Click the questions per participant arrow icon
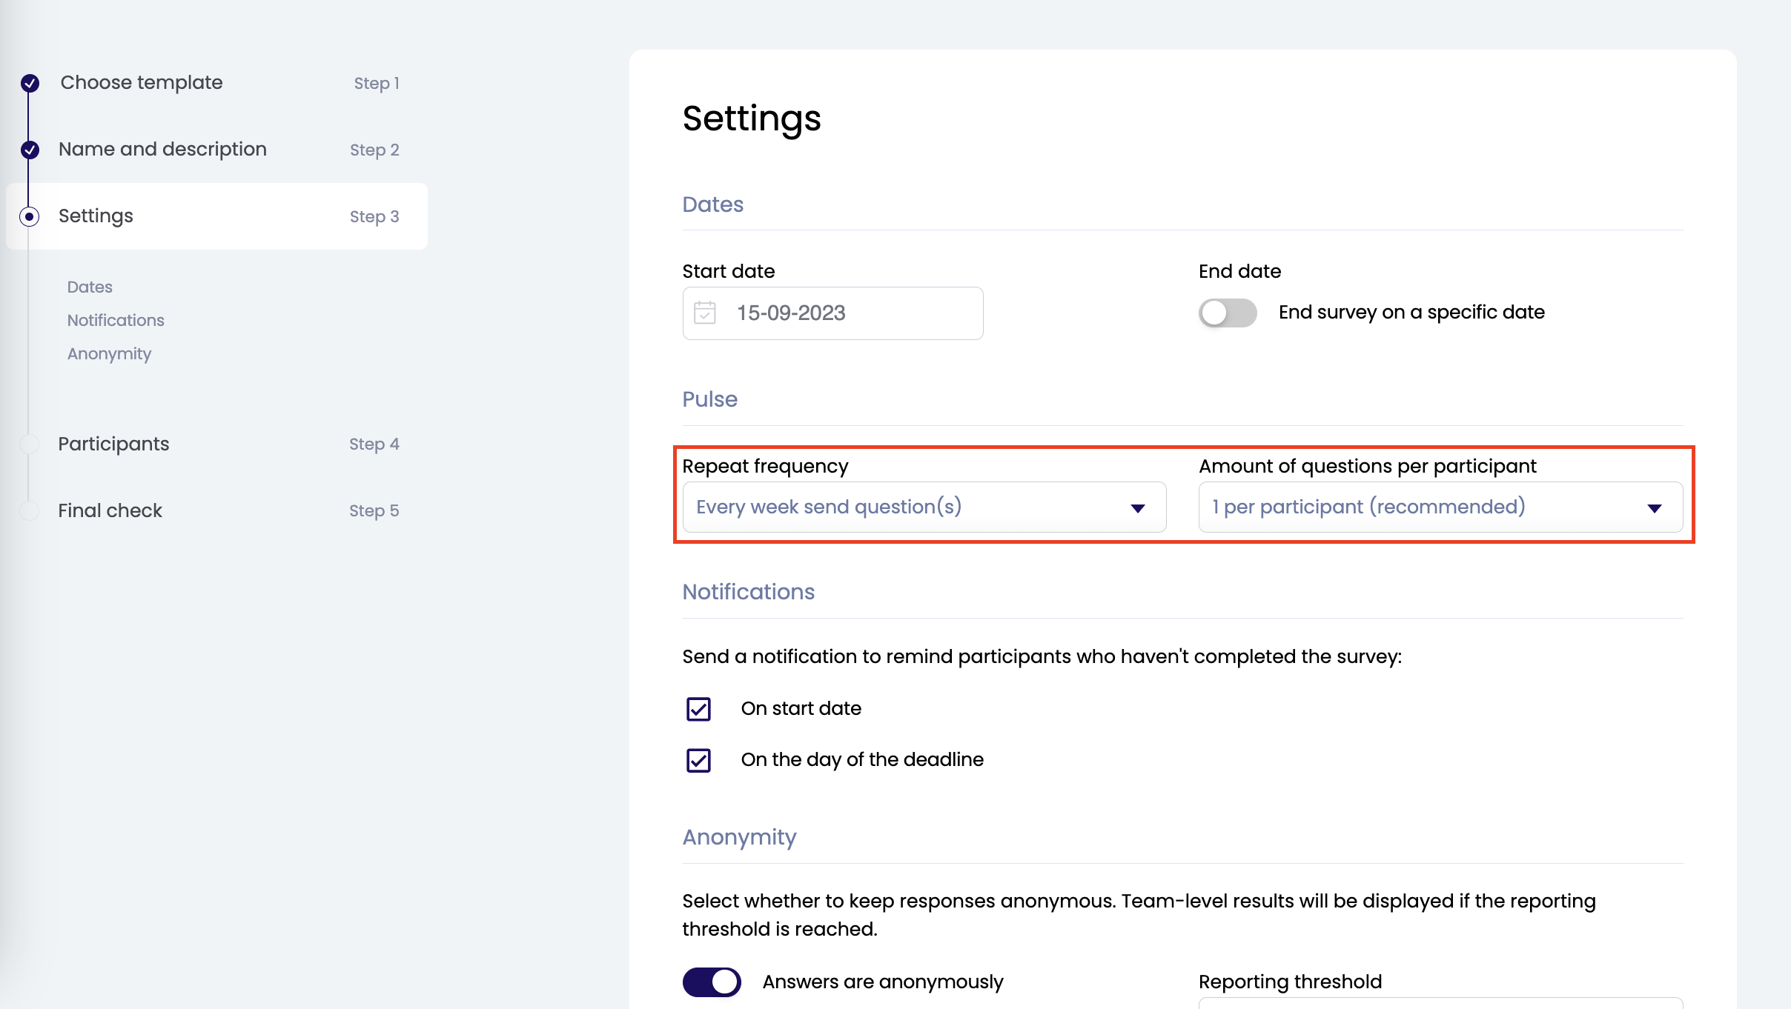 (x=1654, y=507)
